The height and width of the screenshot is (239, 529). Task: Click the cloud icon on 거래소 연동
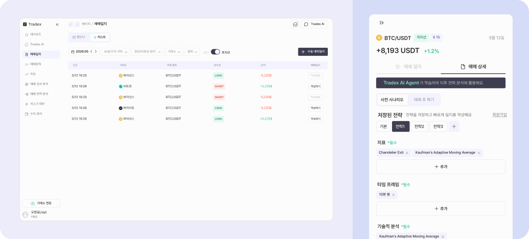[33, 204]
